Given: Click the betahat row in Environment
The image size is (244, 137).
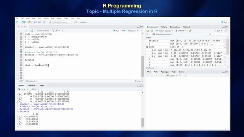Looking at the screenshot, I should pyautogui.click(x=186, y=41).
